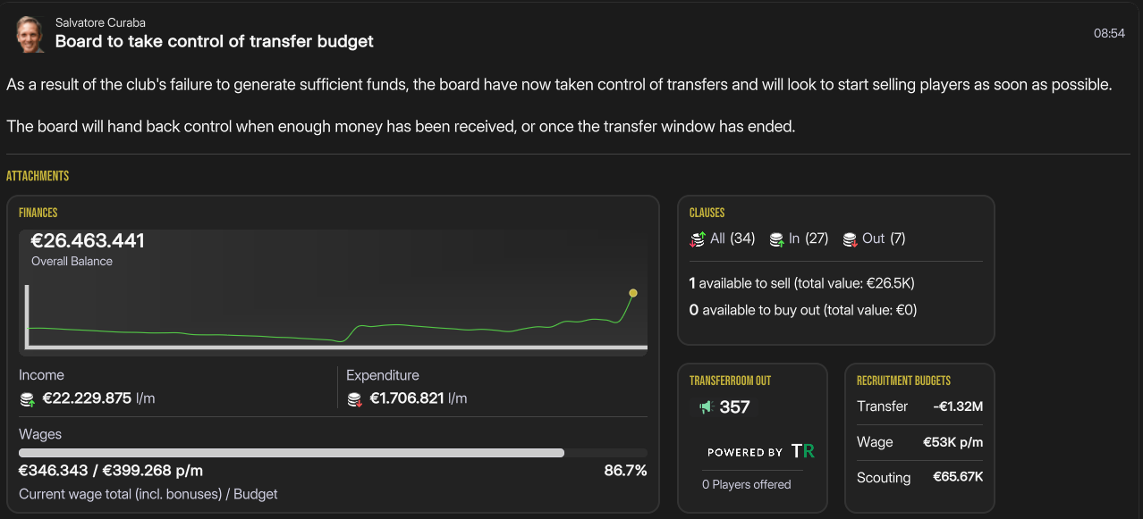1143x519 pixels.
Task: Open the TransferRoom Out panel header
Action: 730,381
